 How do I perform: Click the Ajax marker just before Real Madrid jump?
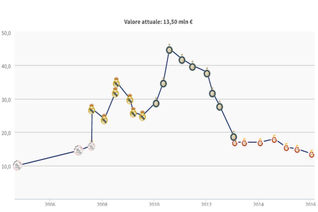pyautogui.click(x=92, y=146)
